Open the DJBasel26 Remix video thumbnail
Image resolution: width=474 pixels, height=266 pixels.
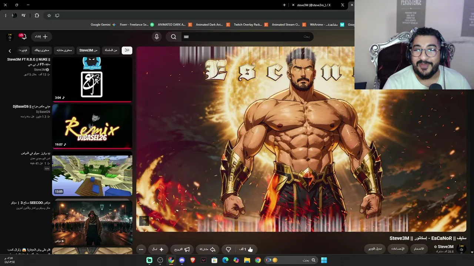click(x=92, y=126)
